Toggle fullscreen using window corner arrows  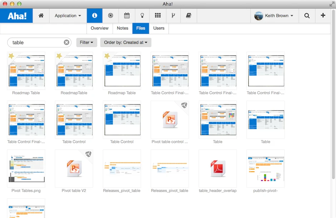click(332, 4)
